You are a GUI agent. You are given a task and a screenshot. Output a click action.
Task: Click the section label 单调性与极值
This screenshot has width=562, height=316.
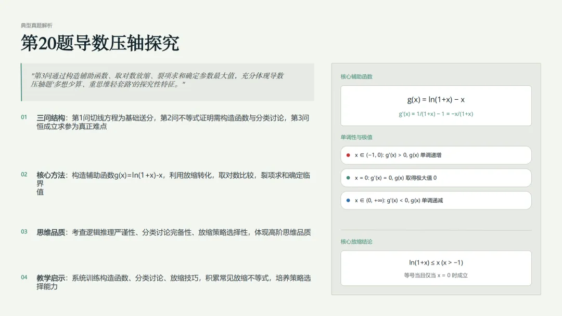coord(356,137)
